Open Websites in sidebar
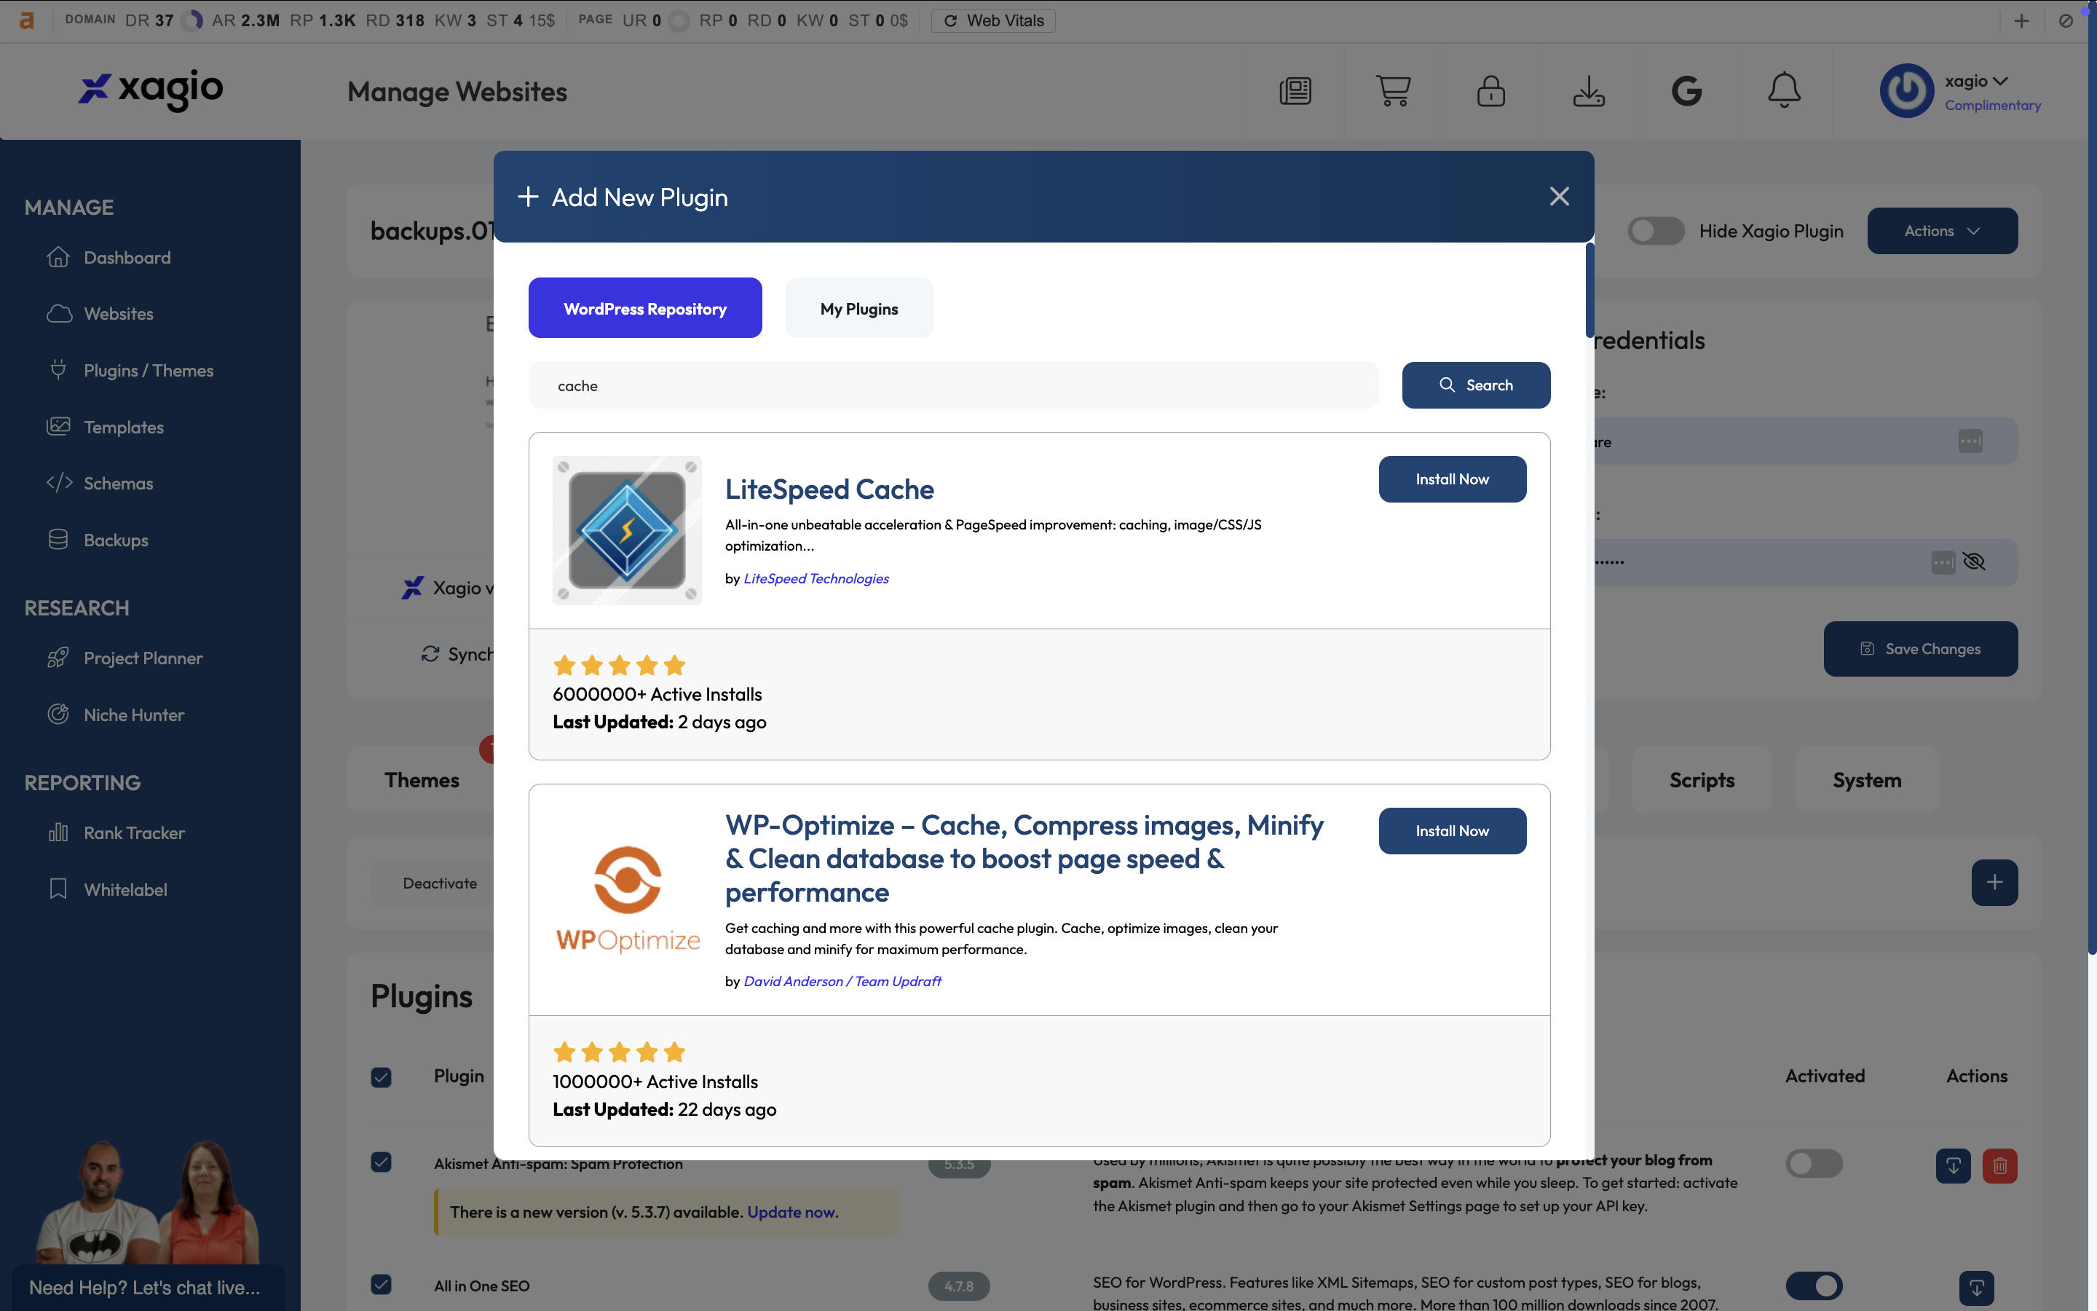 tap(100, 314)
